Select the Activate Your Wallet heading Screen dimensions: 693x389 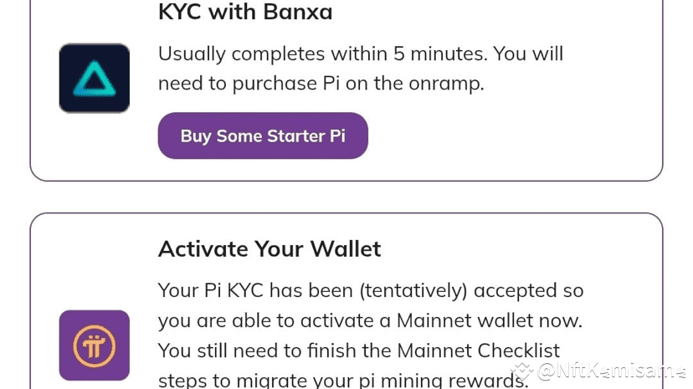click(269, 248)
